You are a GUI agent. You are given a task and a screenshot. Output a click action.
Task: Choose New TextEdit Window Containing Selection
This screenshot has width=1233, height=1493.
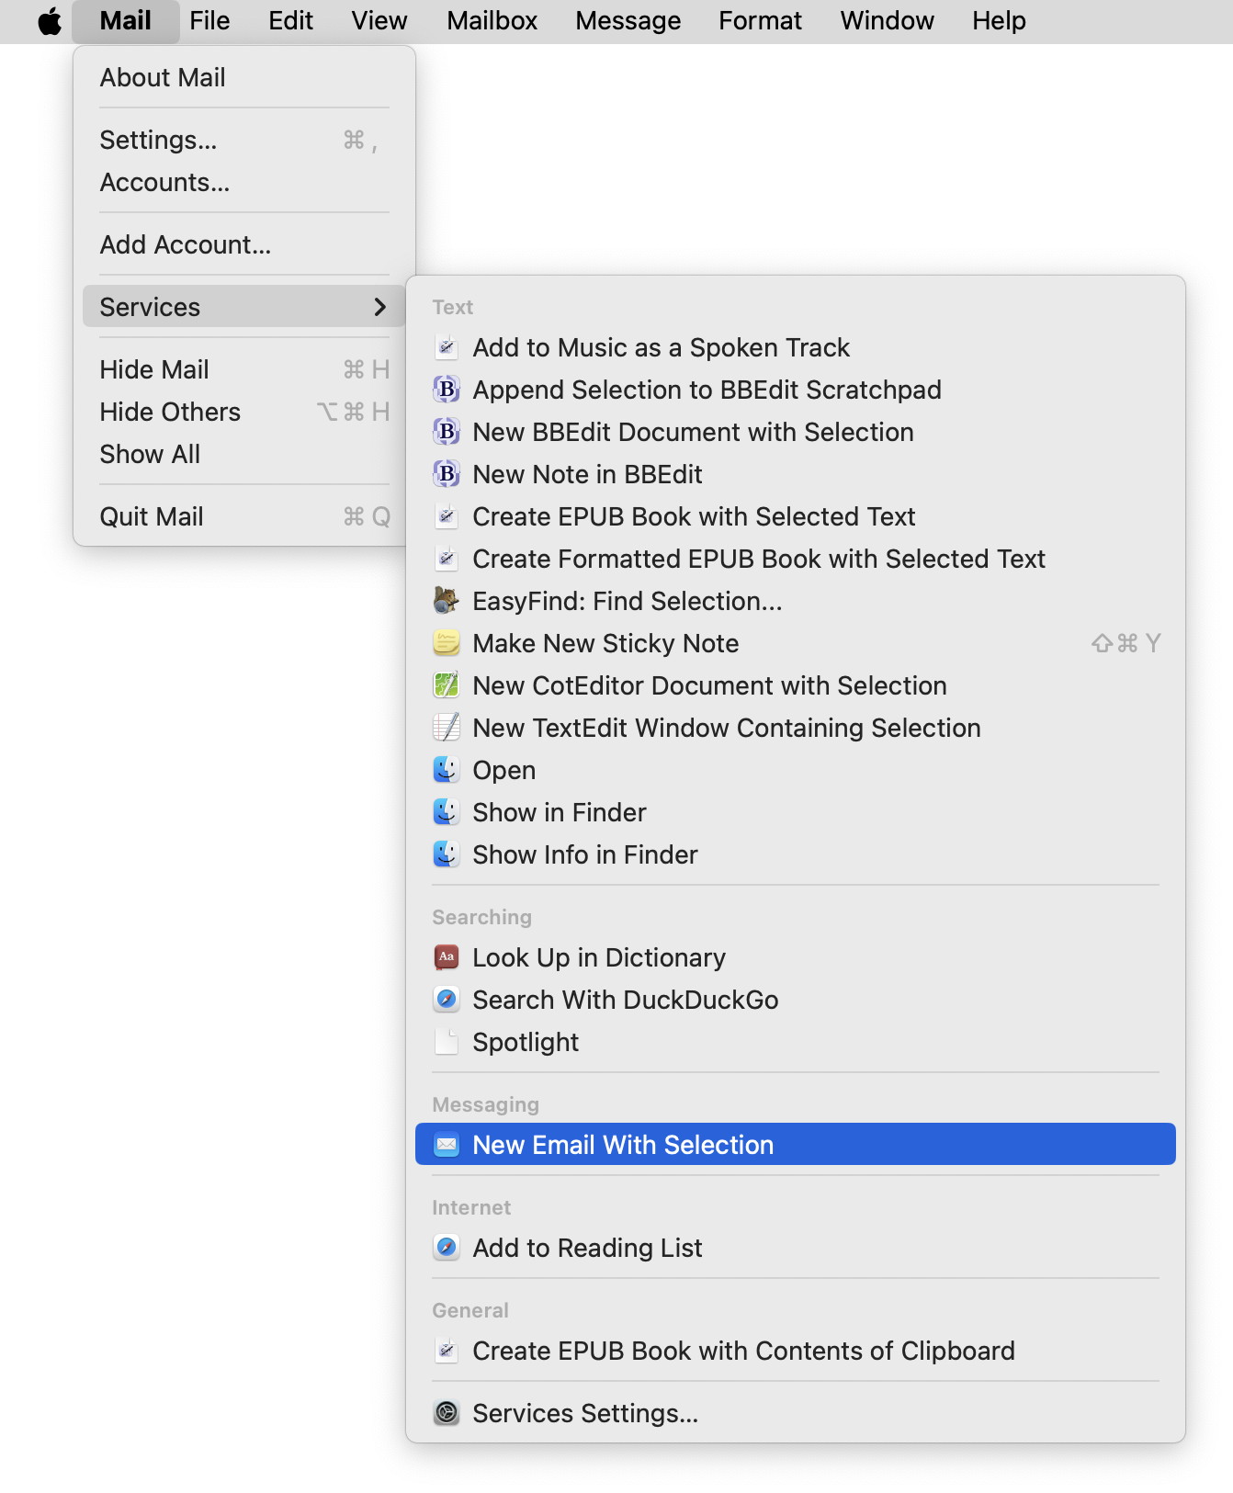click(796, 728)
